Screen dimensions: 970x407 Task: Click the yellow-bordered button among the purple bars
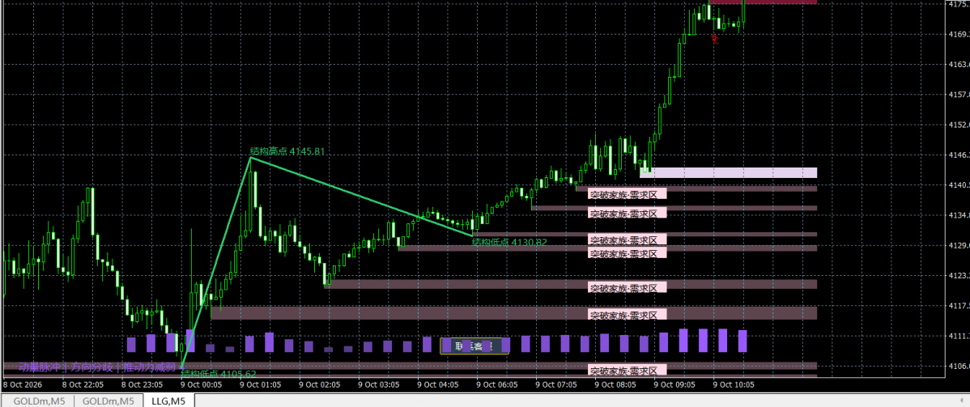474,346
